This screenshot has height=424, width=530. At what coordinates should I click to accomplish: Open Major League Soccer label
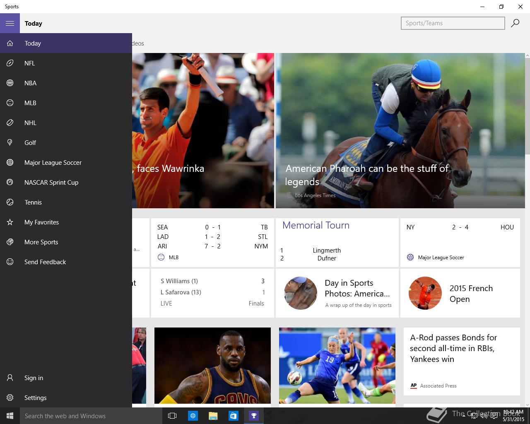pos(53,162)
